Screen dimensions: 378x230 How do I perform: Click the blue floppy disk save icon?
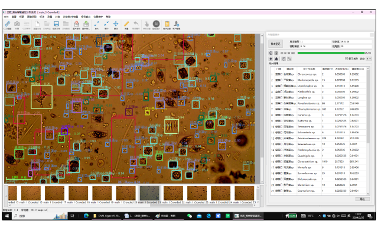click(x=56, y=24)
